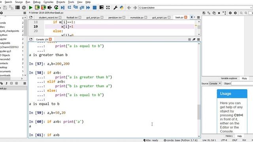Click the console Stop kernel square icon
This screenshot has width=253, height=142.
pos(189,39)
